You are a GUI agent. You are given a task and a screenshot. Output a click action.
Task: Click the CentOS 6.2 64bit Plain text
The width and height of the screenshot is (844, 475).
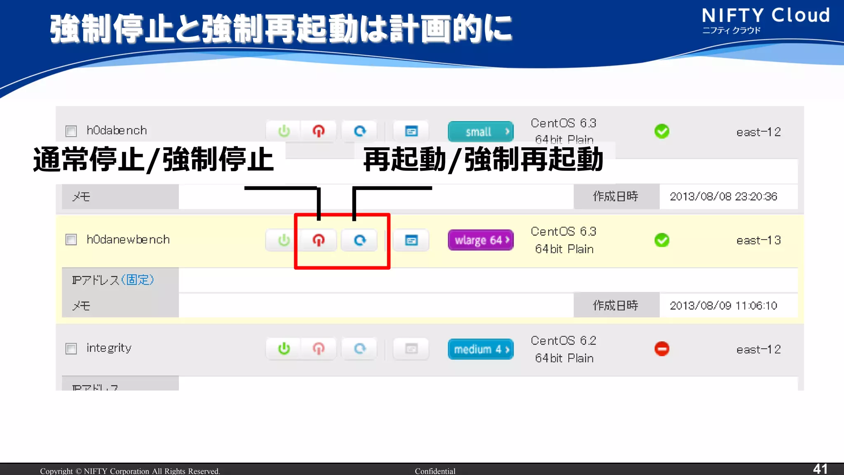point(564,349)
